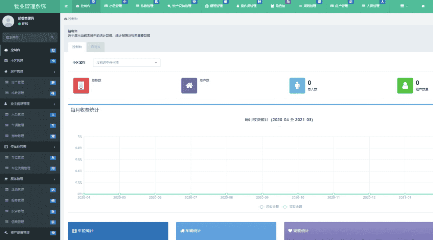This screenshot has height=240, width=433.
Task: Click the administrator avatar image
Action: [x=8, y=21]
